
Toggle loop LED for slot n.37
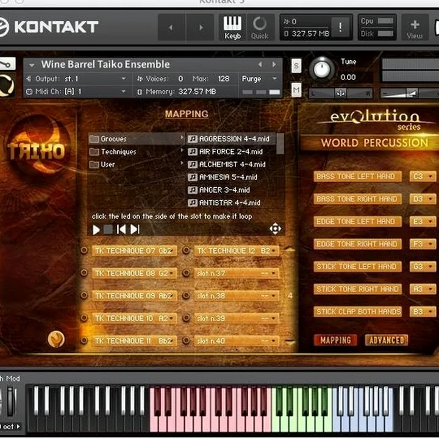pos(186,273)
